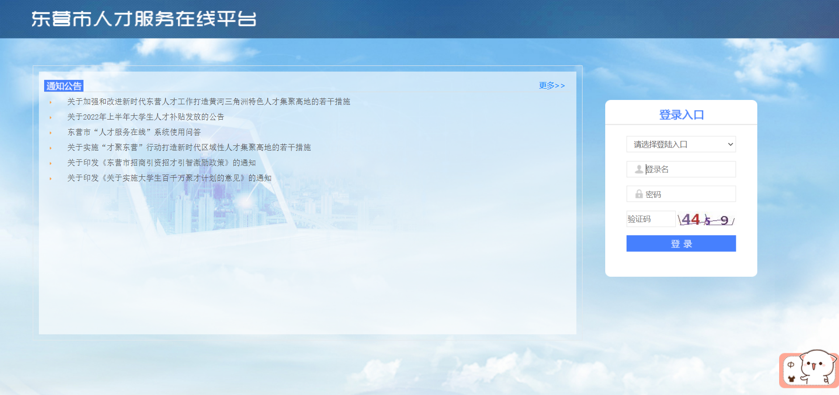Open 大学生百千万聚才计划 notice

coord(170,178)
